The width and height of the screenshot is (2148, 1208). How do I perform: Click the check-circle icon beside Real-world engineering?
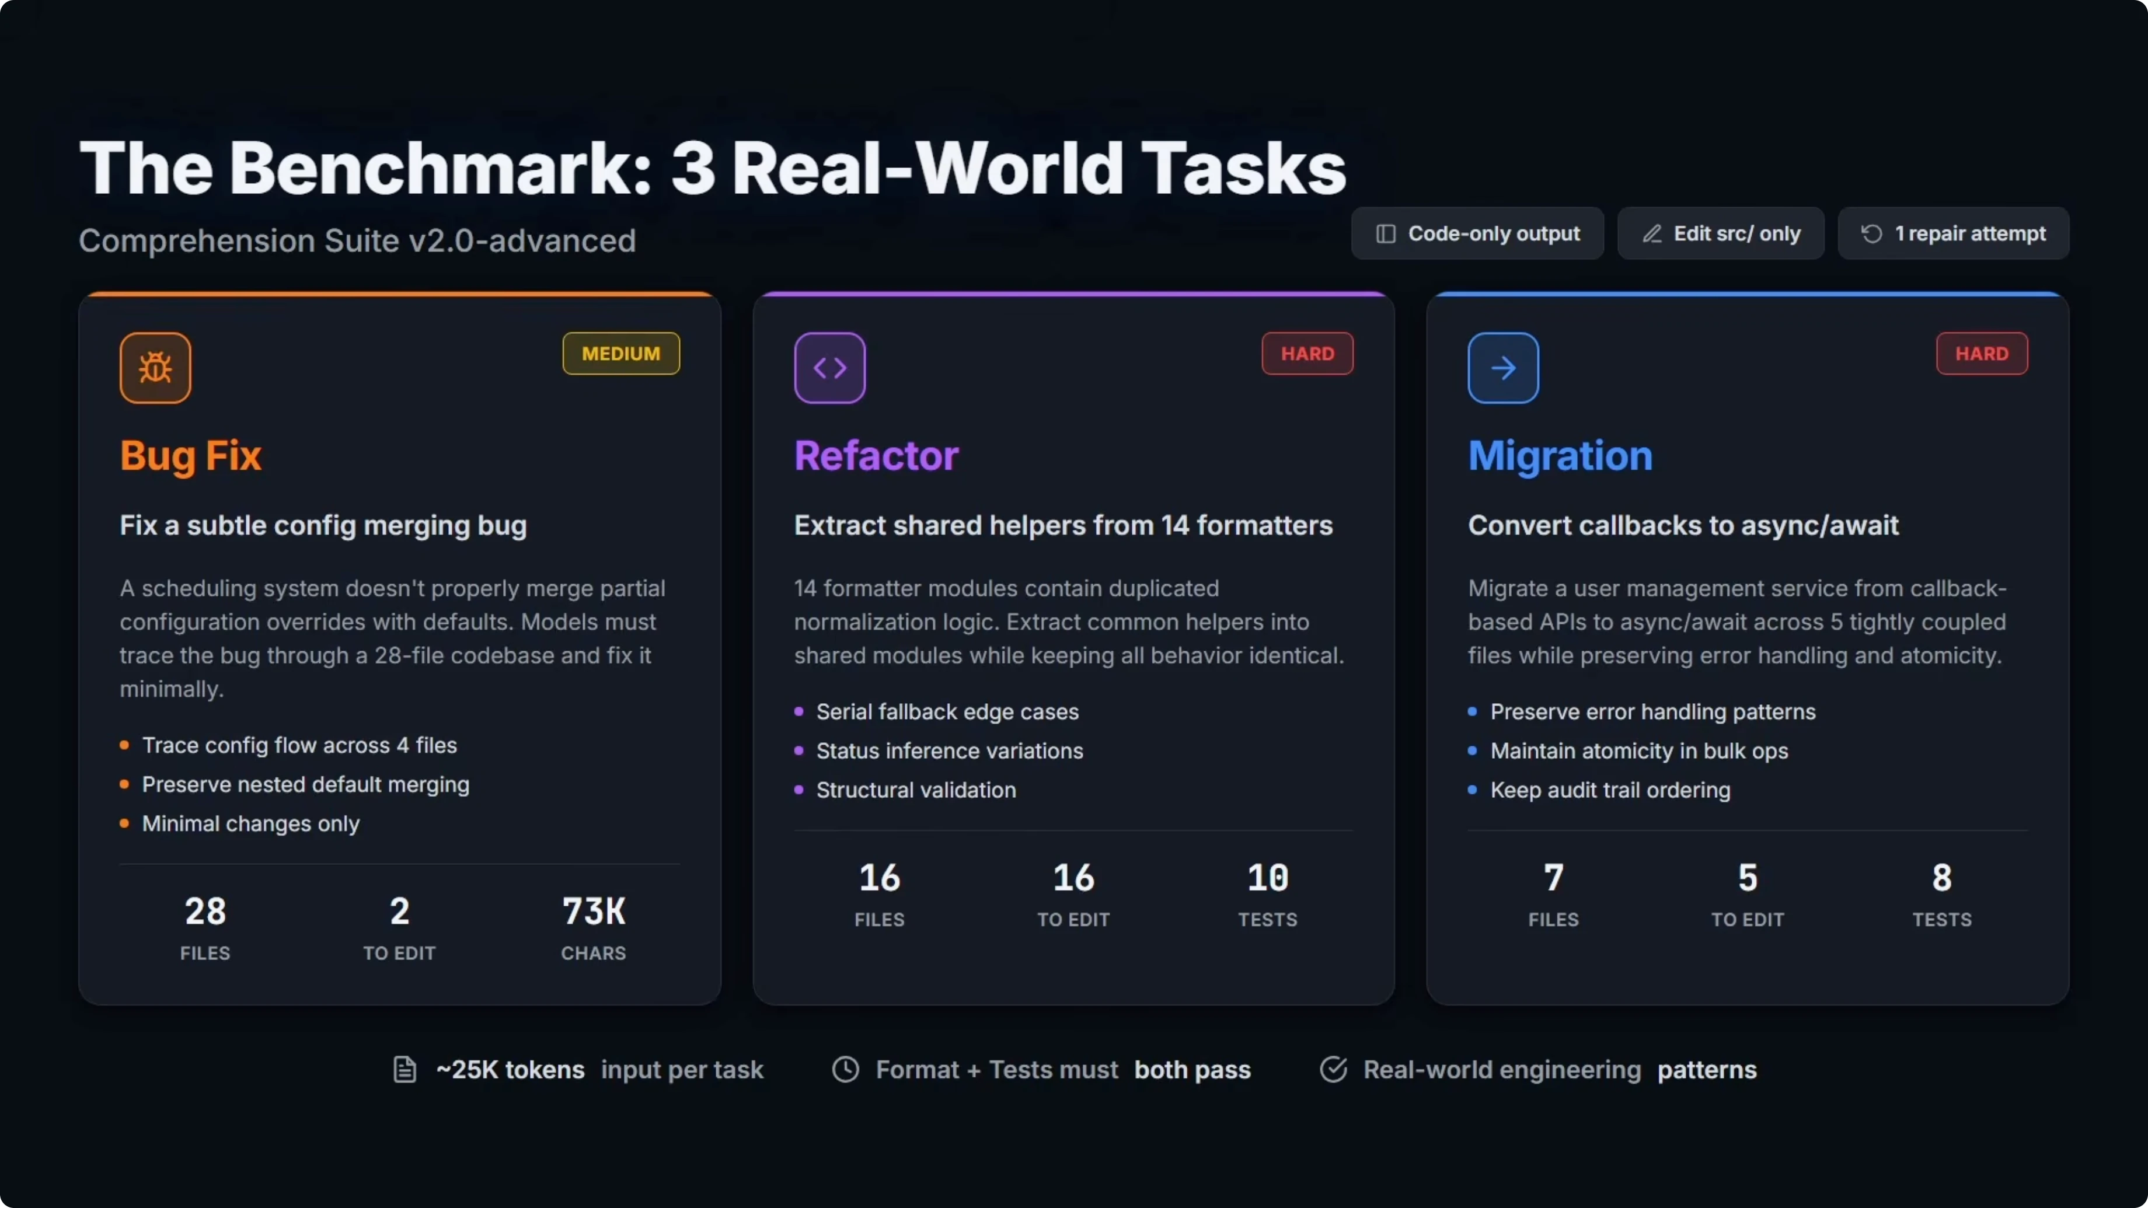1333,1069
